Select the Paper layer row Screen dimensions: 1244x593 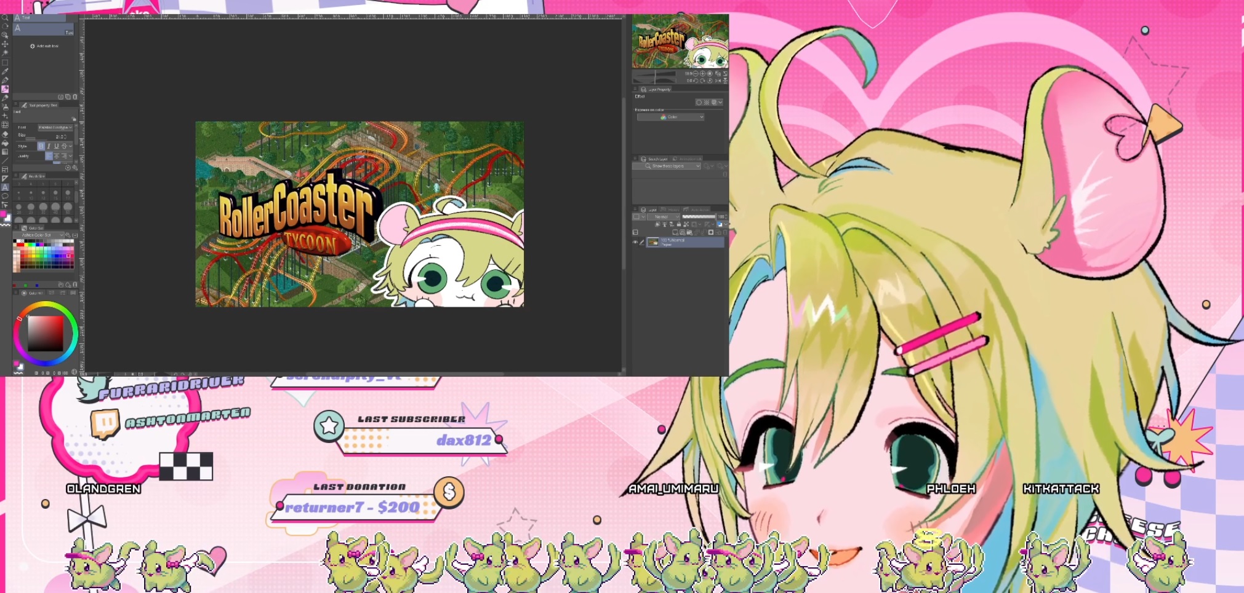point(685,242)
